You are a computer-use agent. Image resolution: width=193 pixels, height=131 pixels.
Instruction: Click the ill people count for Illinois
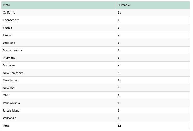click(x=119, y=35)
